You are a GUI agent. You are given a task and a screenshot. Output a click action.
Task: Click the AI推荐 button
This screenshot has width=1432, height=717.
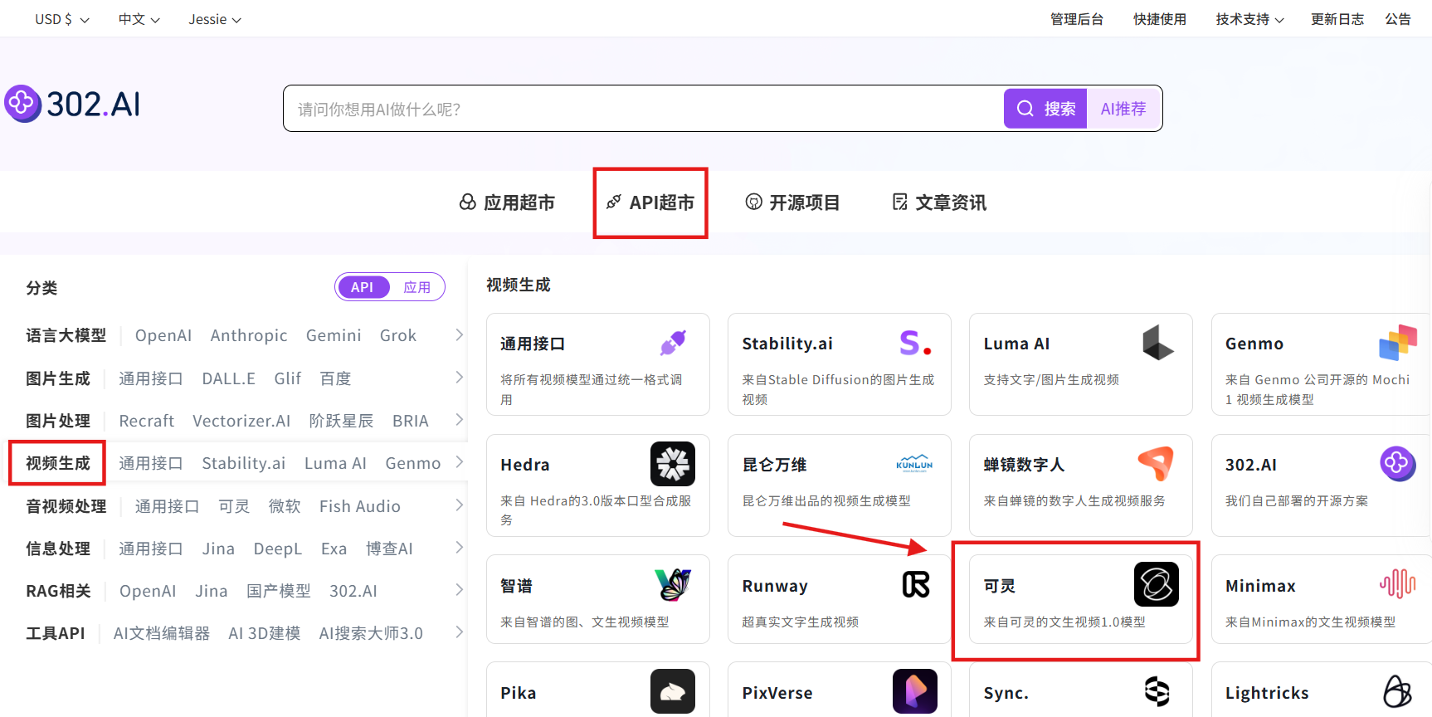coord(1123,109)
